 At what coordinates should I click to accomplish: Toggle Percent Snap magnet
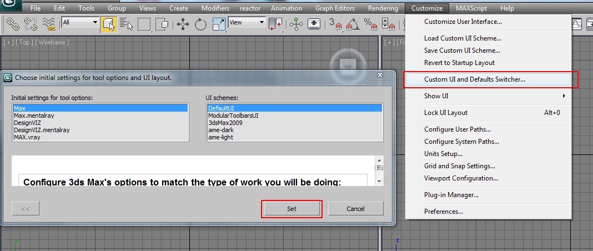click(371, 24)
